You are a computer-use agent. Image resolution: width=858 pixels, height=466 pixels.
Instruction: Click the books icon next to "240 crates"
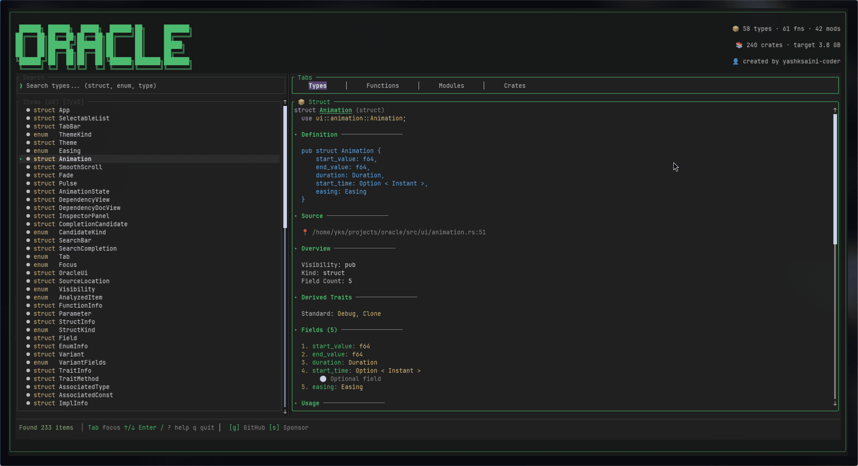[739, 45]
